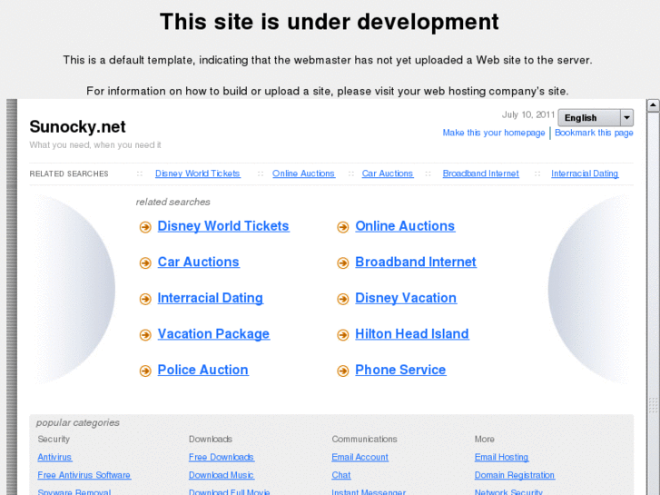This screenshot has height=495, width=660.
Task: Open the large Broadband Internet link
Action: point(416,262)
